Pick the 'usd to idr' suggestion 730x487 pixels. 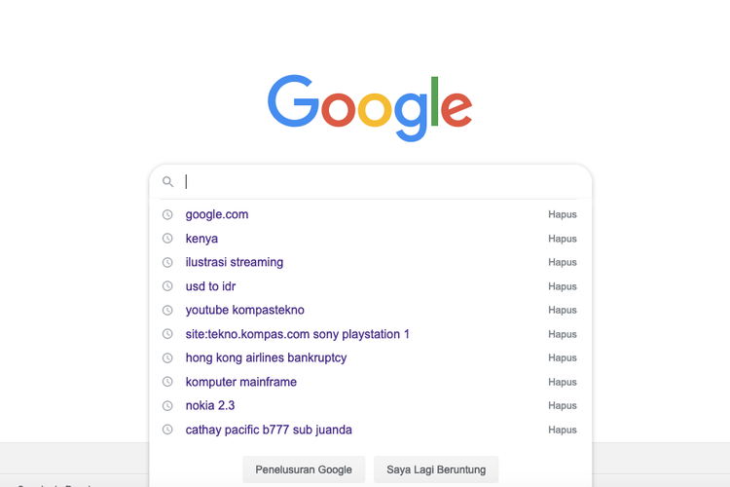210,286
